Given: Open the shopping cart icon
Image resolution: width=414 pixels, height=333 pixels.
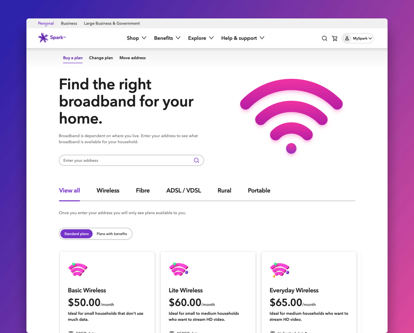Looking at the screenshot, I should coord(335,38).
